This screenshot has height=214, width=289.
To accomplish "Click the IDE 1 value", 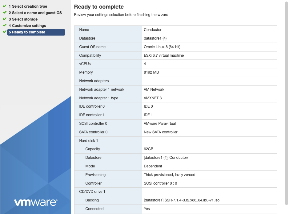I will pyautogui.click(x=148, y=115).
